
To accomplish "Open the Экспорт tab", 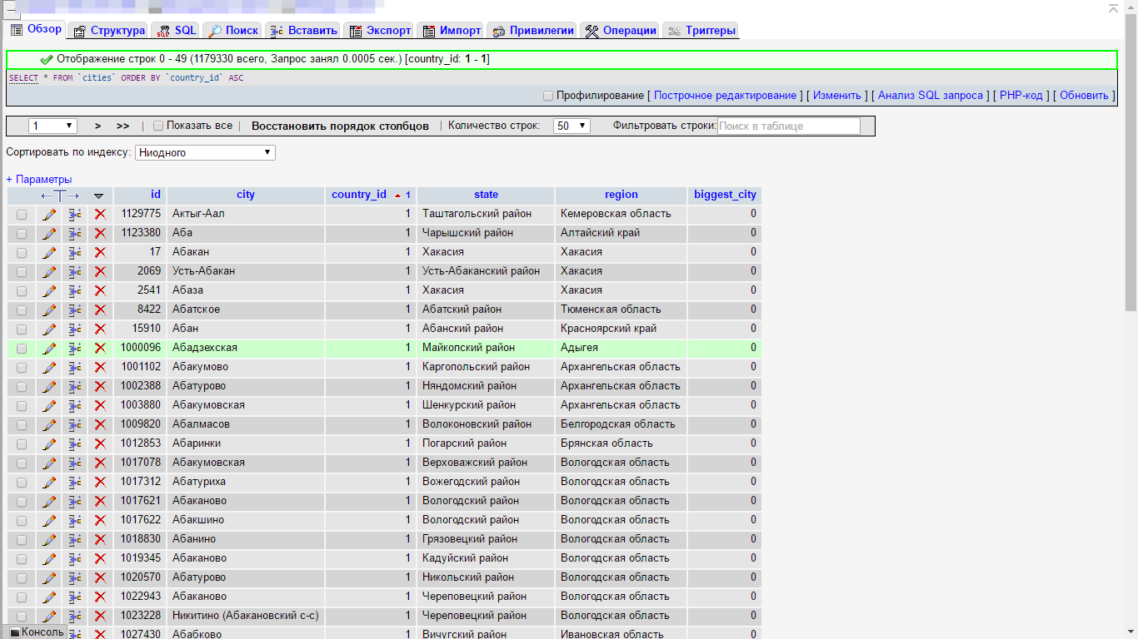I will (379, 31).
